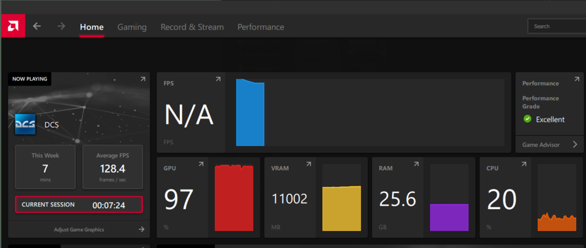Expand the RAM metric tile arrow
This screenshot has height=248, width=586.
click(416, 164)
